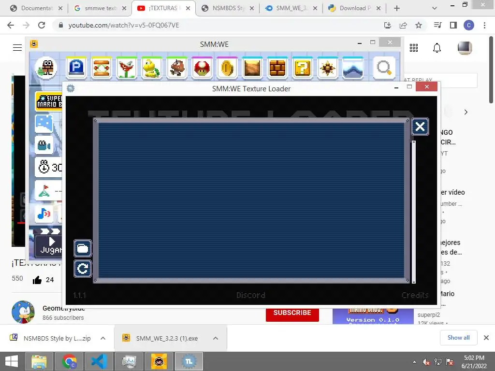Click the Mario eraser character icon
Viewport: 495px width, 371px height.
tap(46, 68)
